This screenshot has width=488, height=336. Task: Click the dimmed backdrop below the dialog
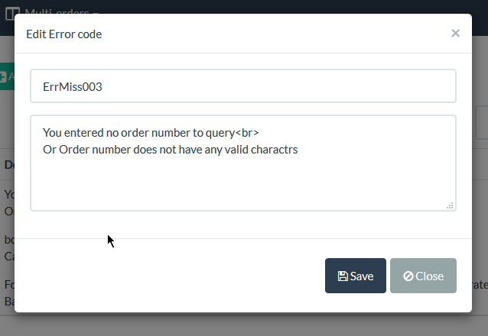pyautogui.click(x=229, y=324)
